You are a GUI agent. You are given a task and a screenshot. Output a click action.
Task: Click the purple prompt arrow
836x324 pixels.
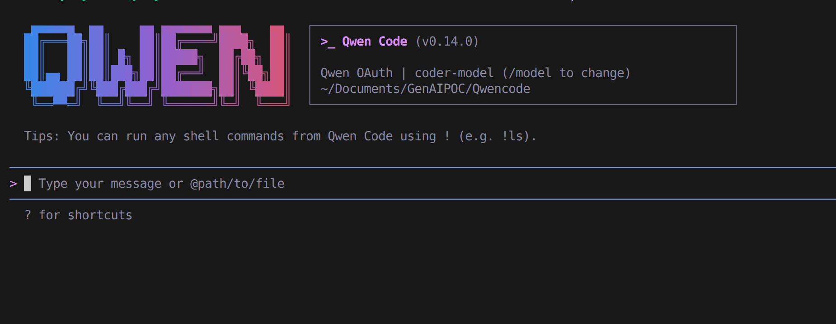[x=13, y=184]
